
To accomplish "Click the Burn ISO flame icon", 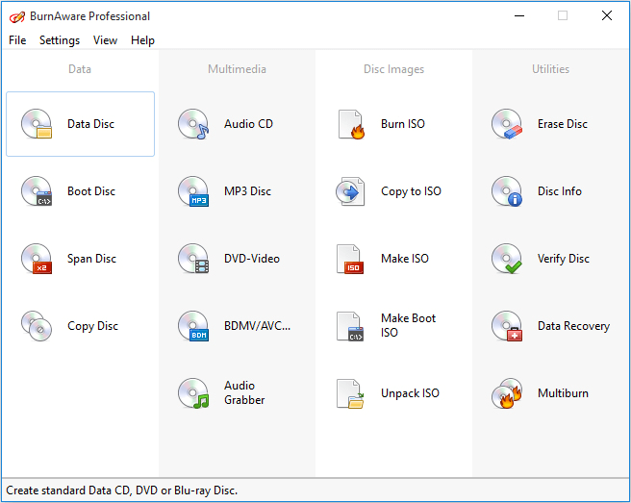I will pyautogui.click(x=350, y=124).
